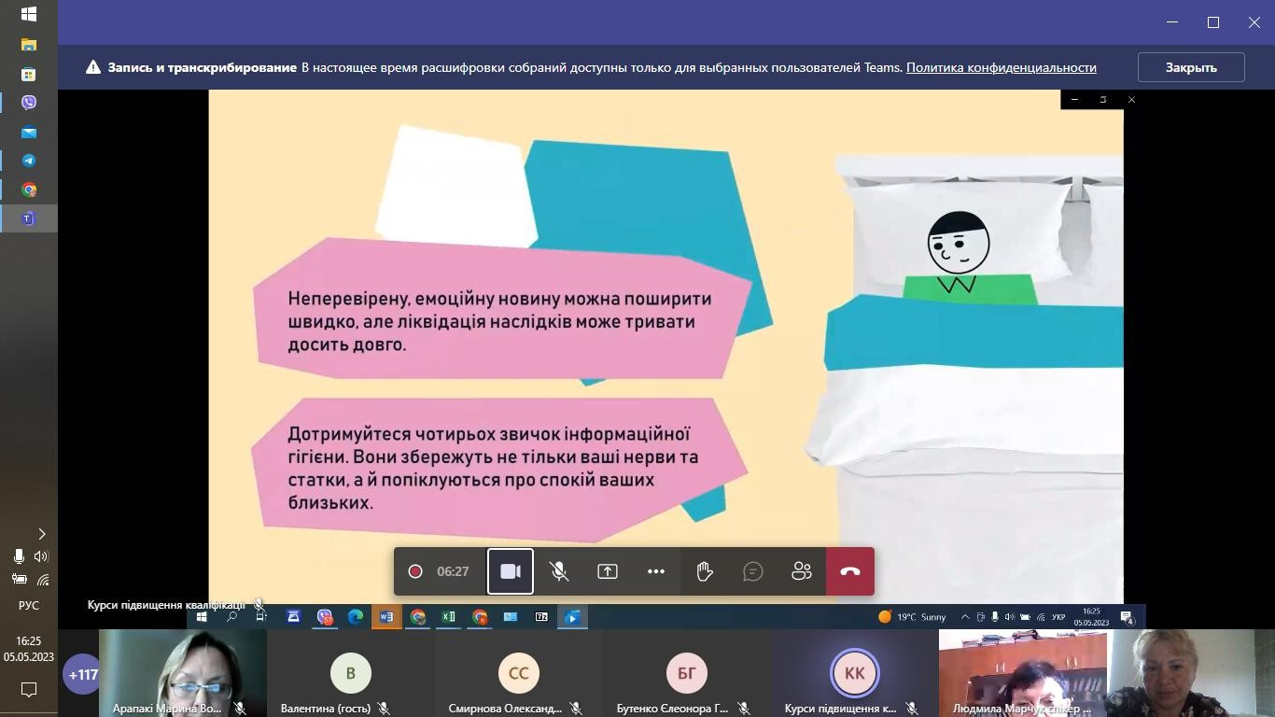Image resolution: width=1275 pixels, height=717 pixels.
Task: Click the Excel icon in the shared screen taskbar
Action: [448, 616]
